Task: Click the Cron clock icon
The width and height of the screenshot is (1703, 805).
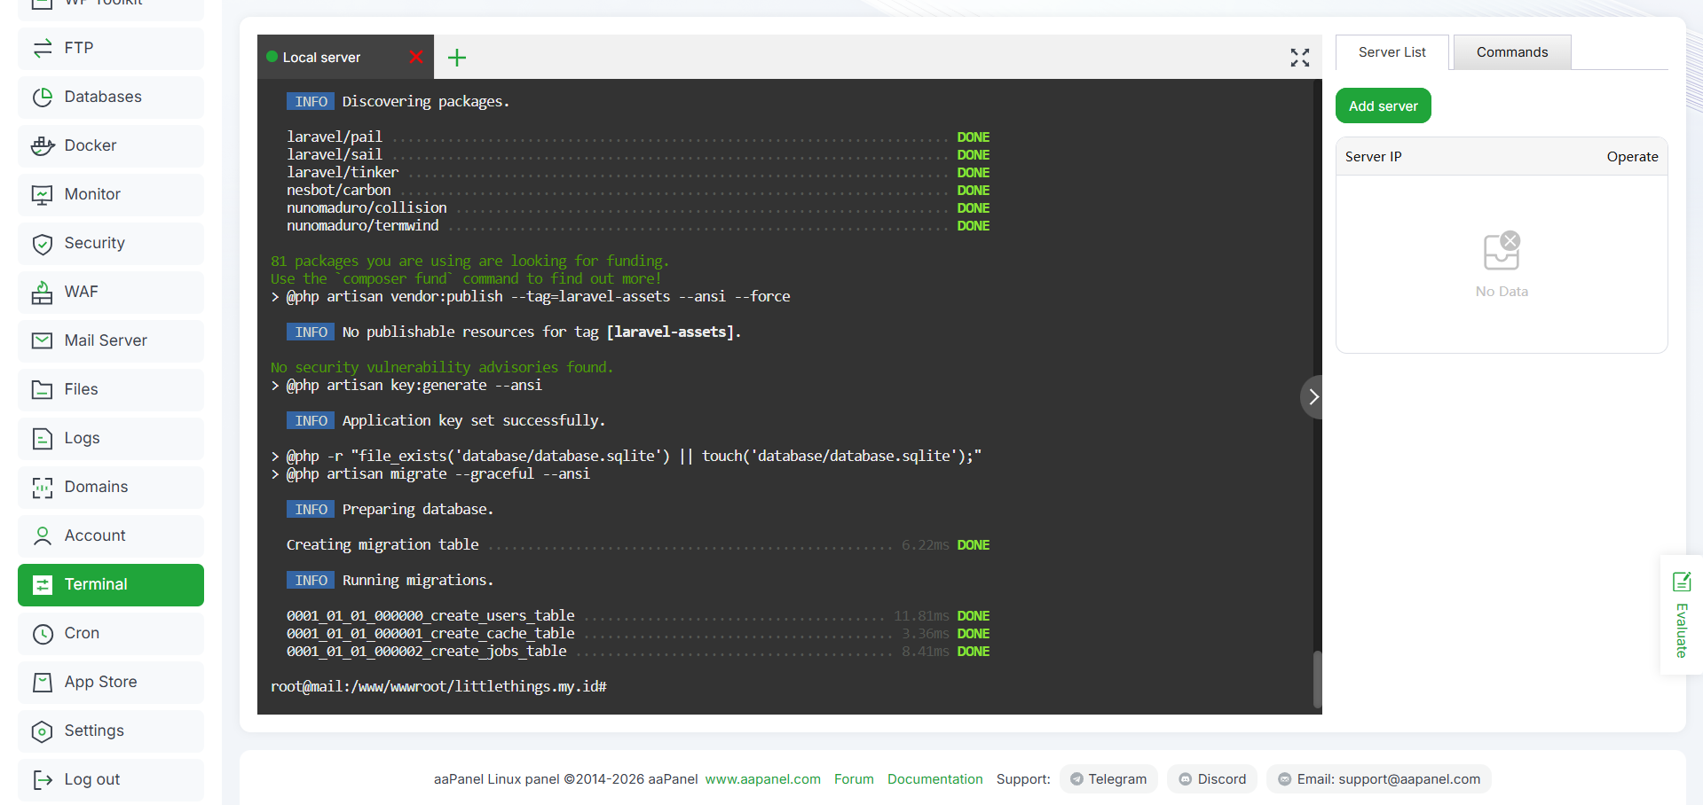Action: click(x=42, y=633)
